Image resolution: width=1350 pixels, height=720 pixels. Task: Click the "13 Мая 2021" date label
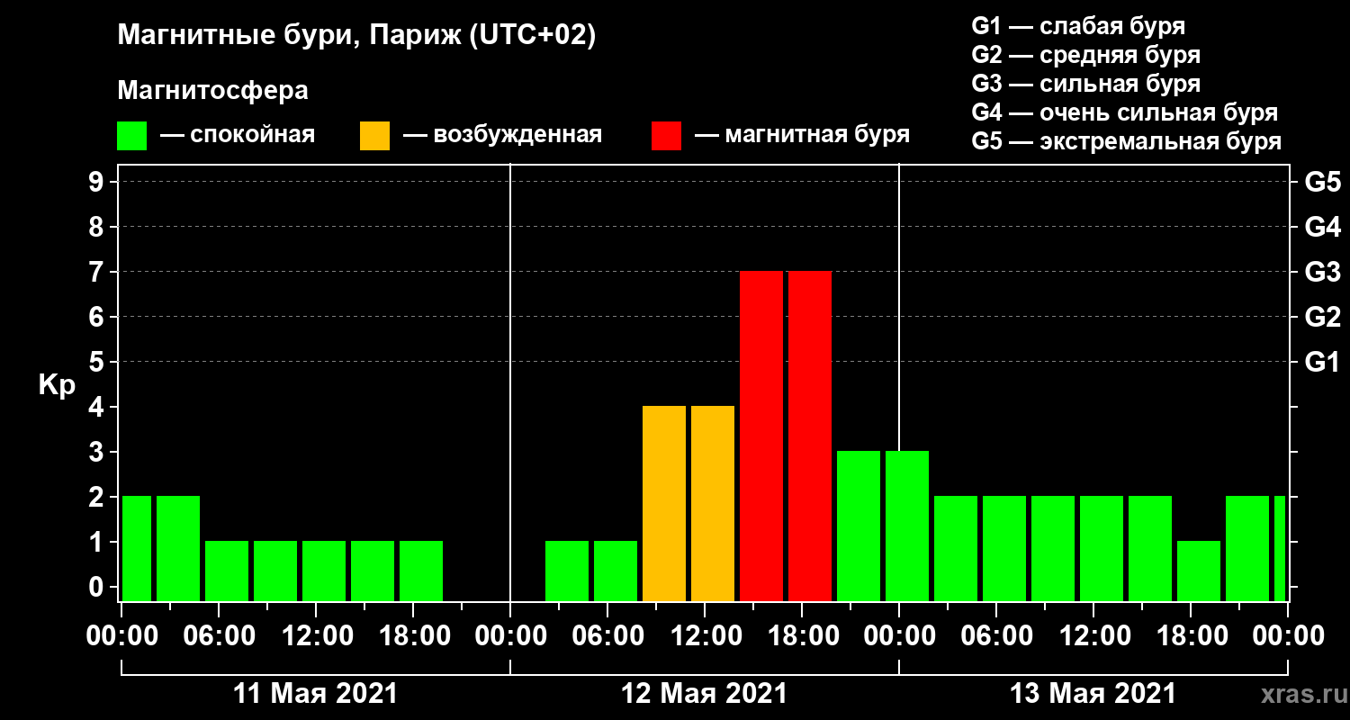1093,694
